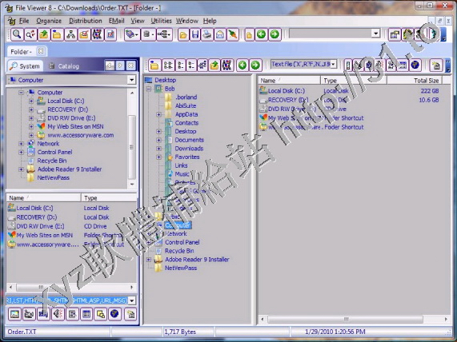Image resolution: width=457 pixels, height=342 pixels.
Task: Click the red checkmark edit icon in main toolbar
Action: click(84, 34)
